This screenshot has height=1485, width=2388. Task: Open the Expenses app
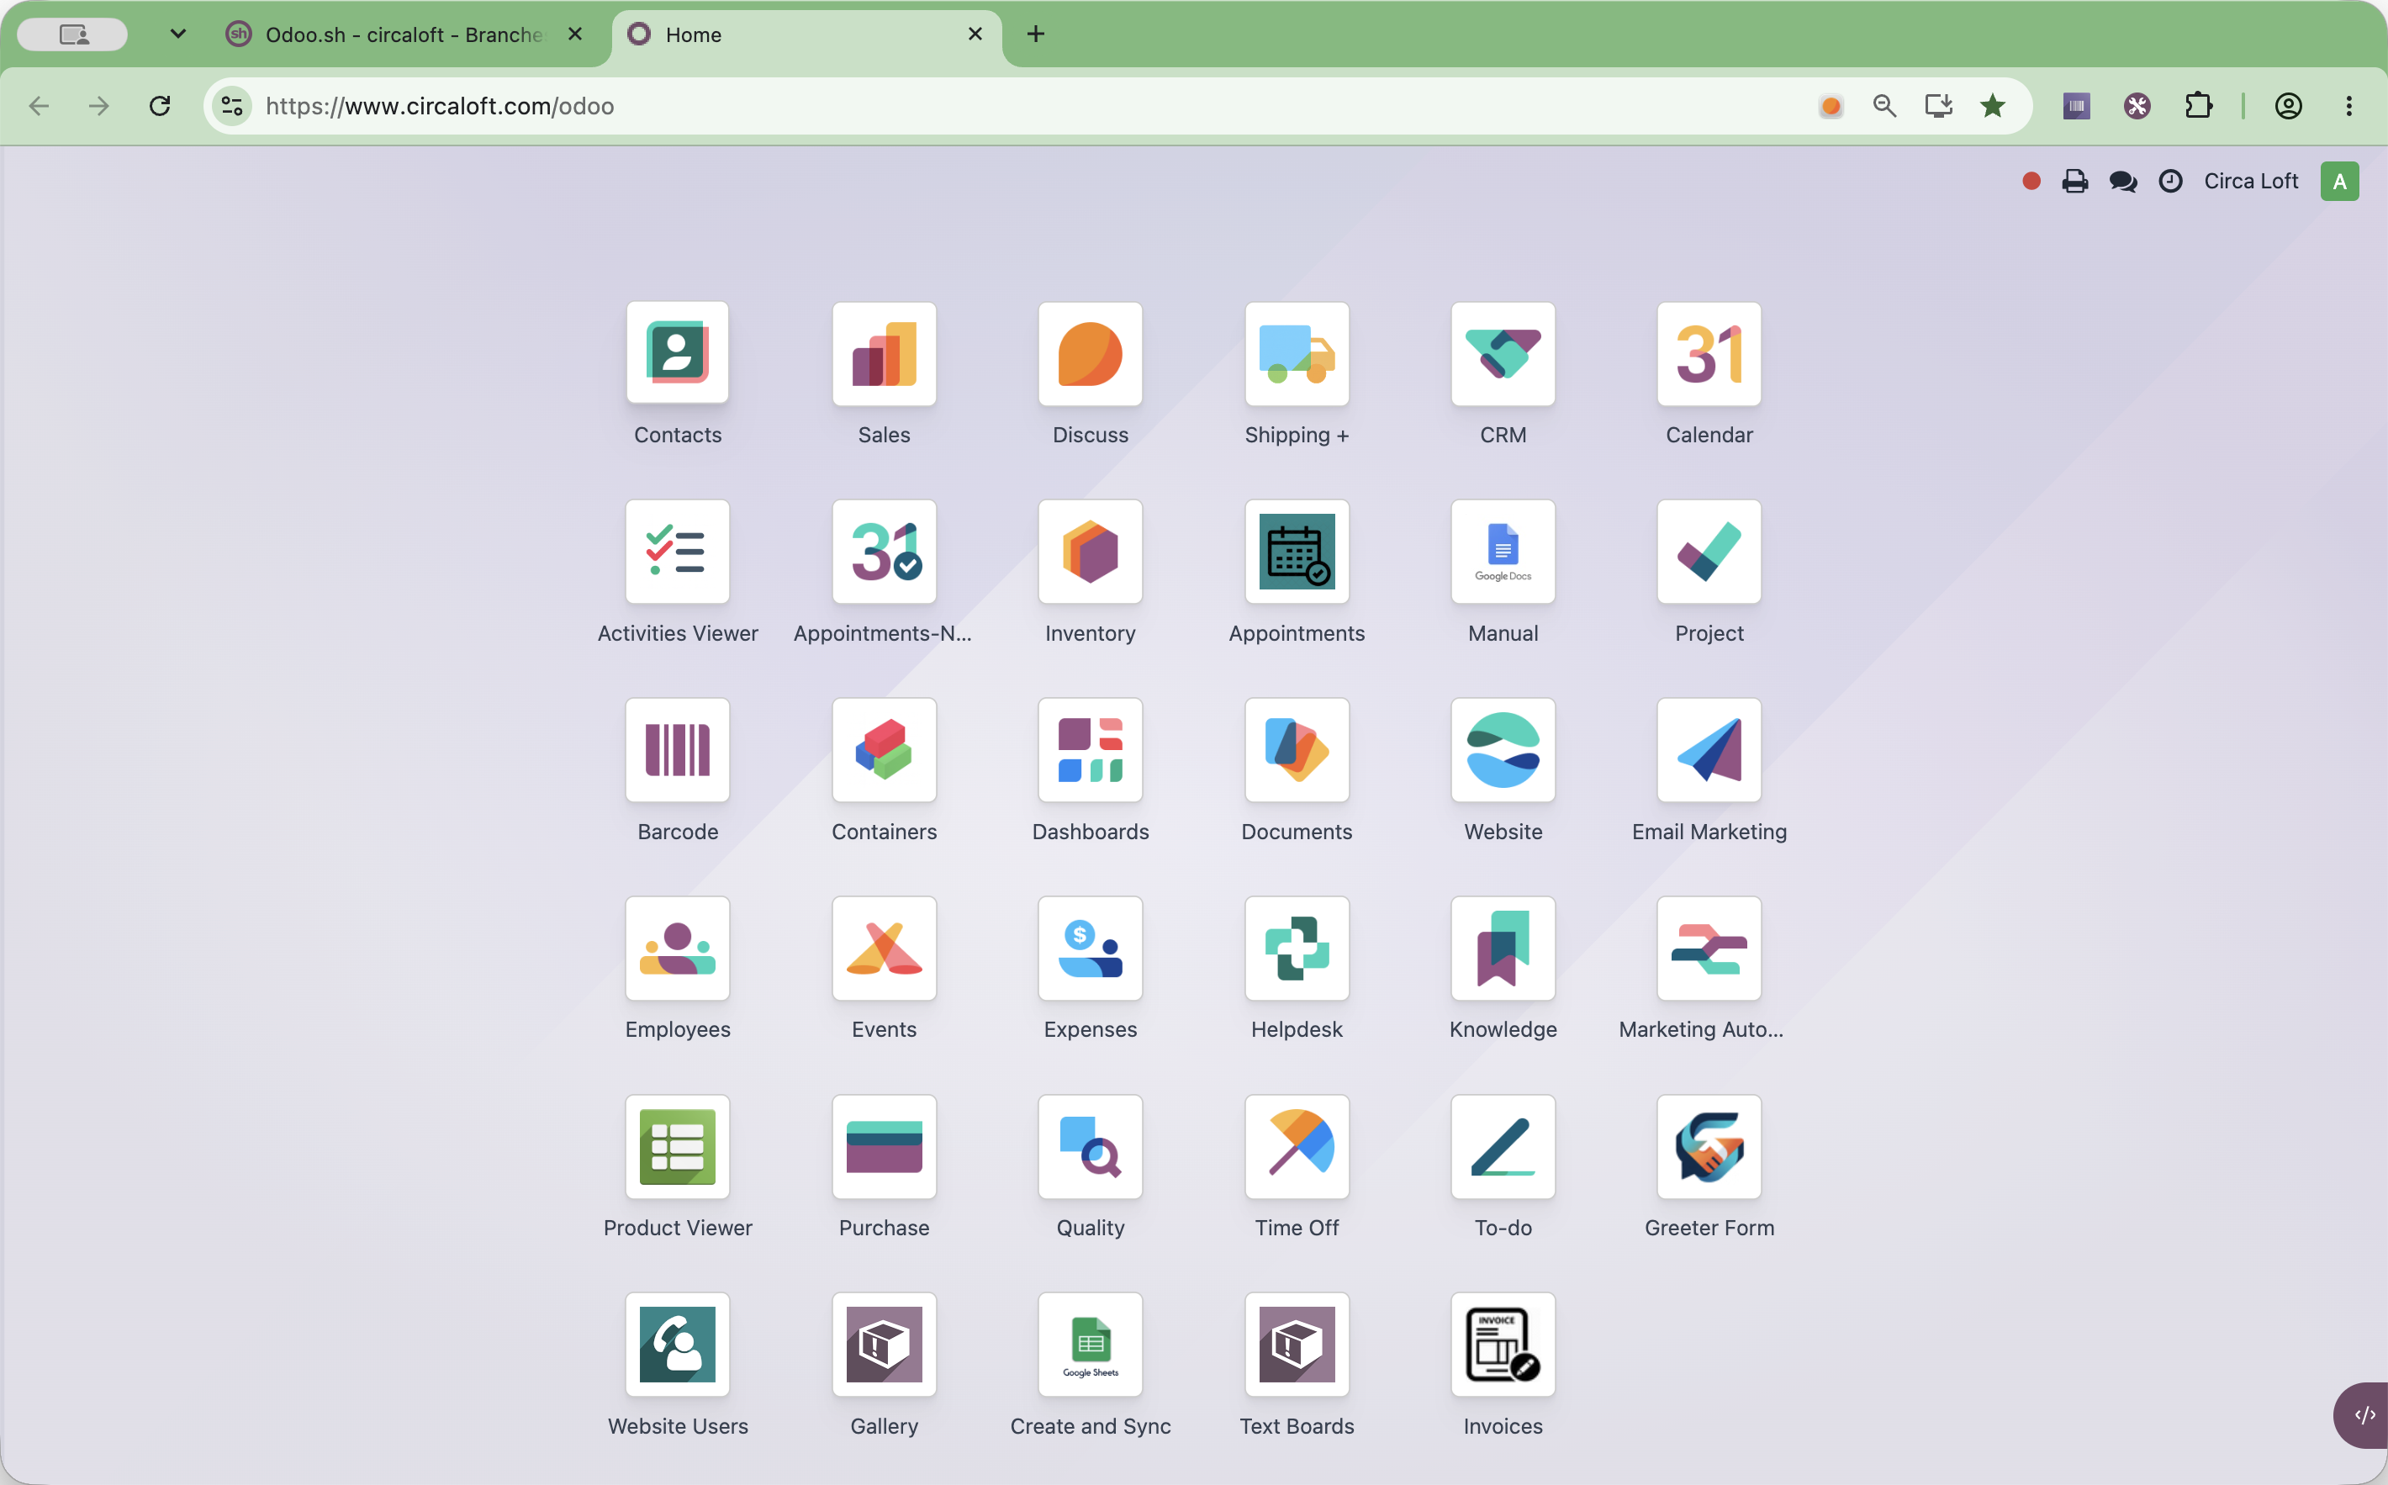point(1090,949)
